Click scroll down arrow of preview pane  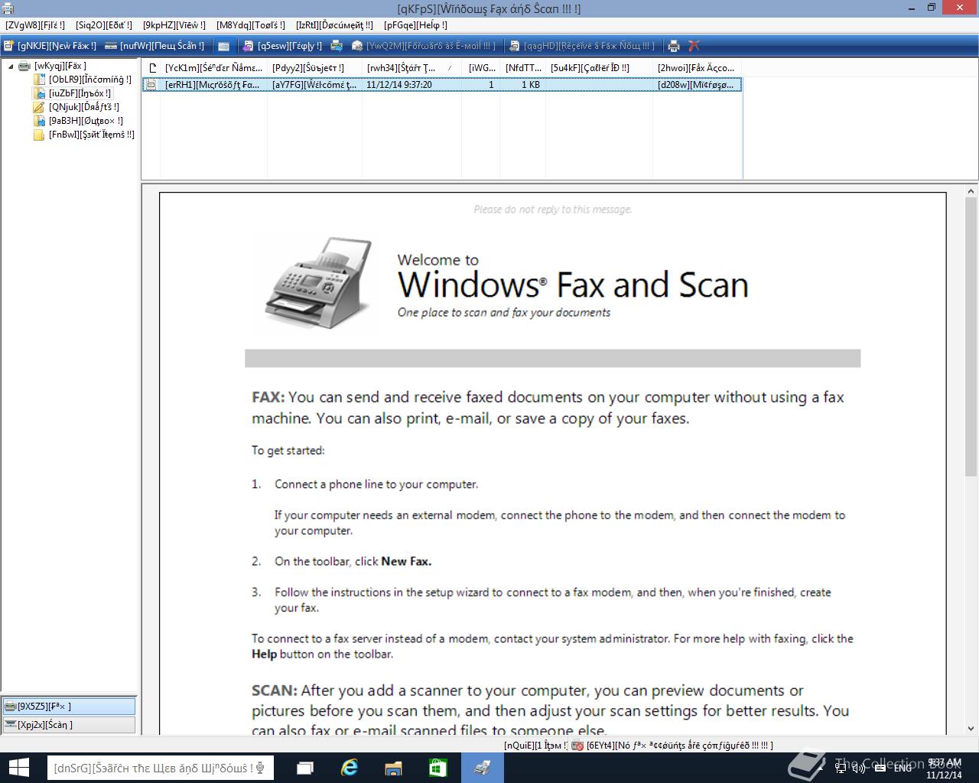coord(971,729)
